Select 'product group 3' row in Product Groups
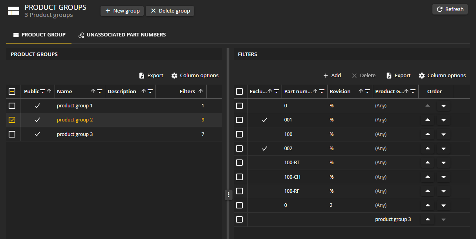Viewport: 476px width, 239px height. (x=114, y=134)
